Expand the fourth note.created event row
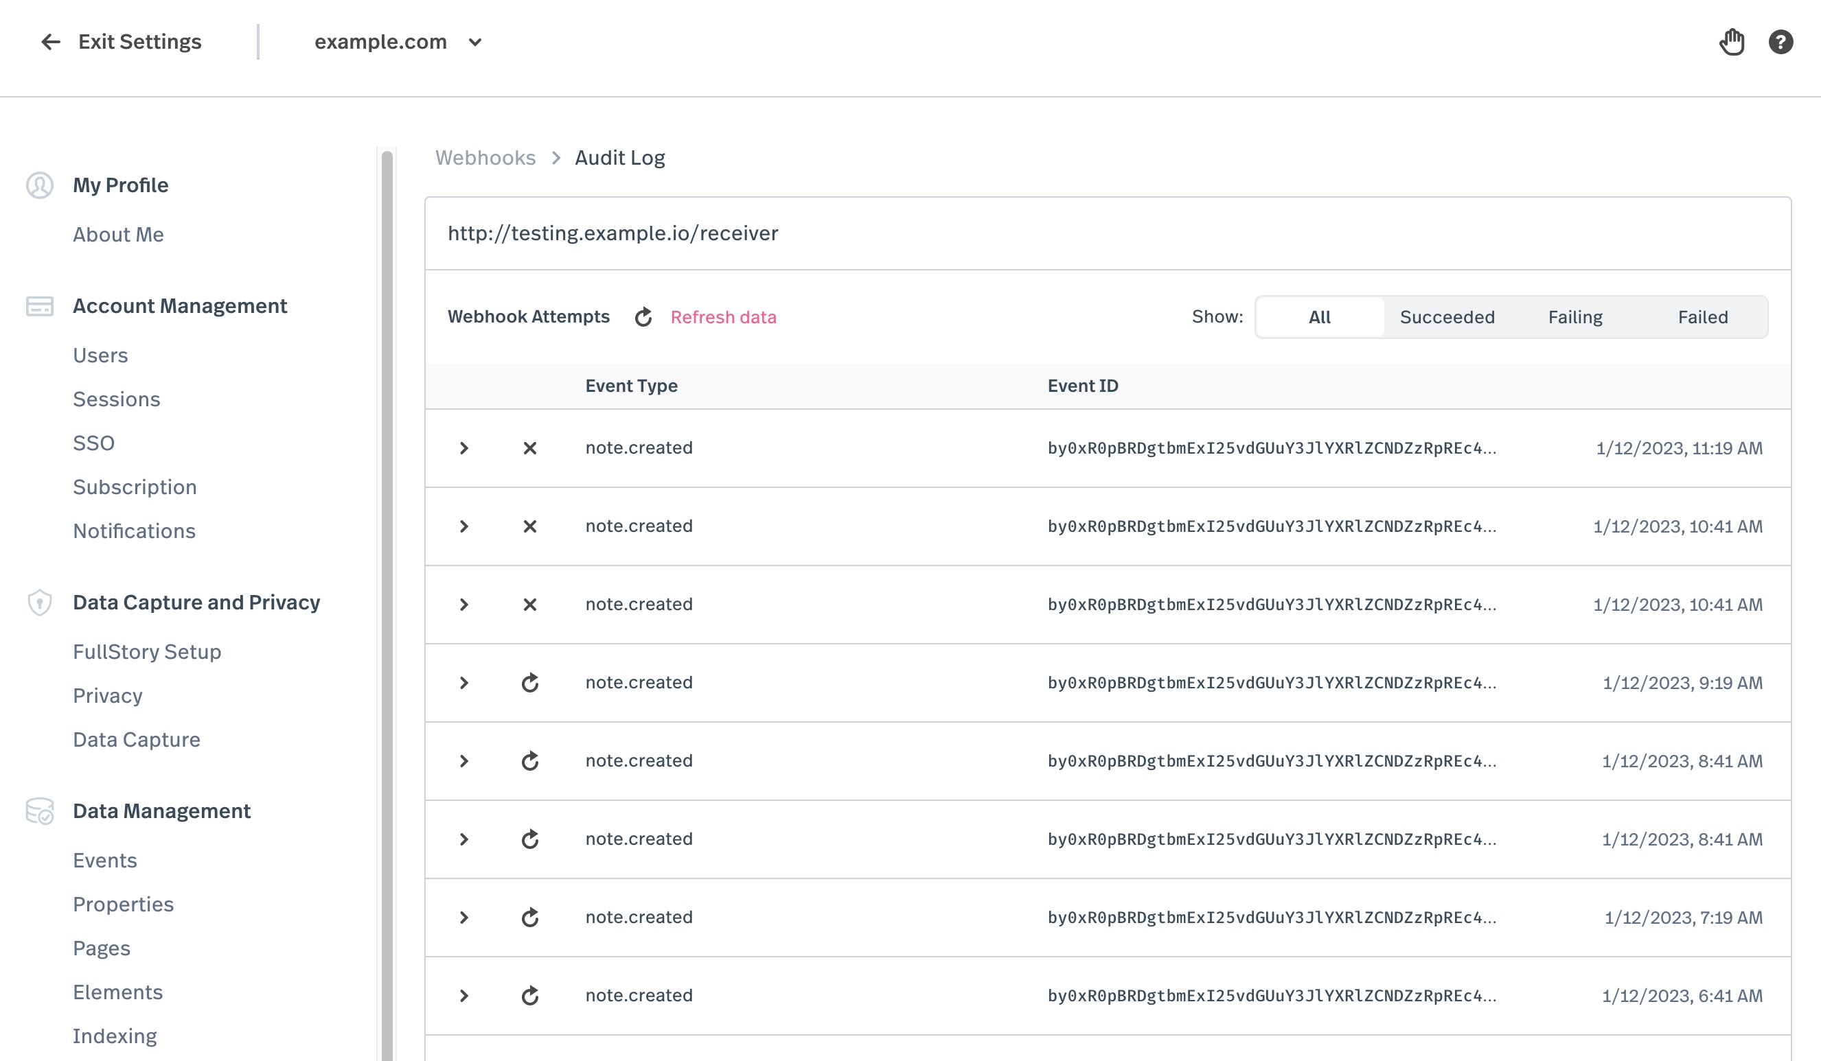The image size is (1821, 1061). [x=463, y=682]
